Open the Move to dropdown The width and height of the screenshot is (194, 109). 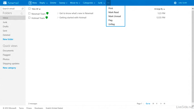point(75,3)
